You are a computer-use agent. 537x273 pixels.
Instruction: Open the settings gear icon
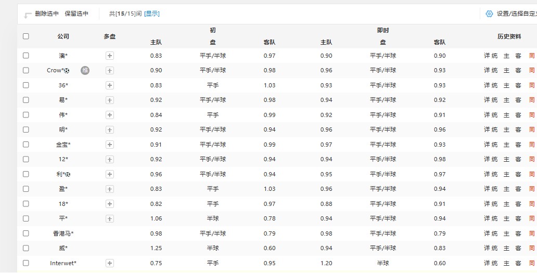pyautogui.click(x=490, y=14)
